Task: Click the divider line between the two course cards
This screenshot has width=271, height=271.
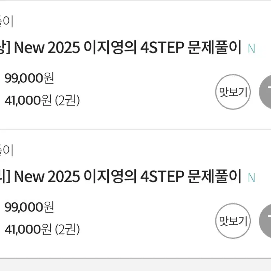Action: [135, 129]
